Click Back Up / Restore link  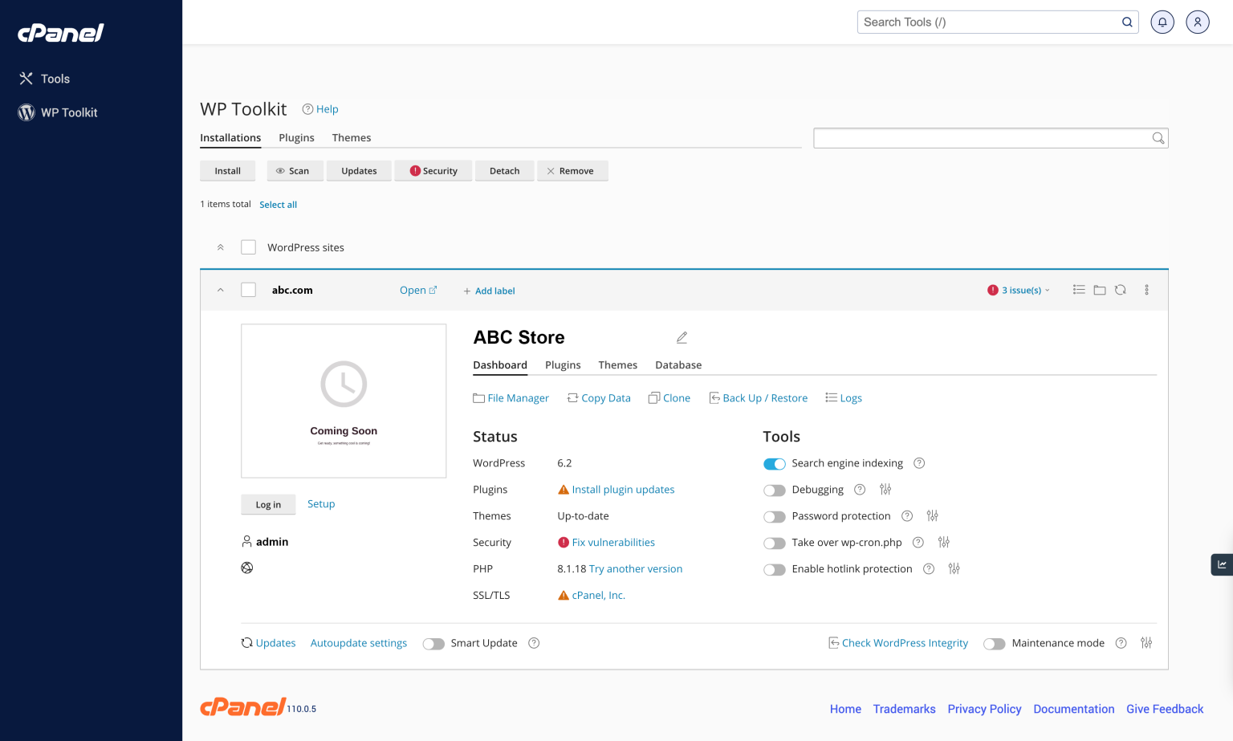coord(759,398)
